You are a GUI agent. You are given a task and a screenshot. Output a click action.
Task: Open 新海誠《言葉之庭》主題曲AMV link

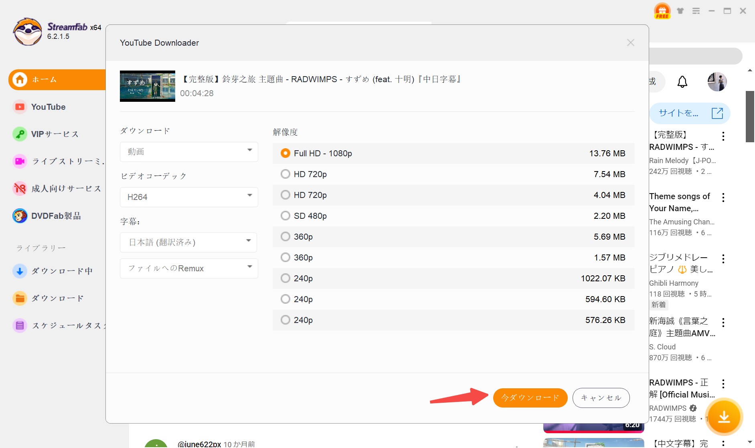(682, 327)
